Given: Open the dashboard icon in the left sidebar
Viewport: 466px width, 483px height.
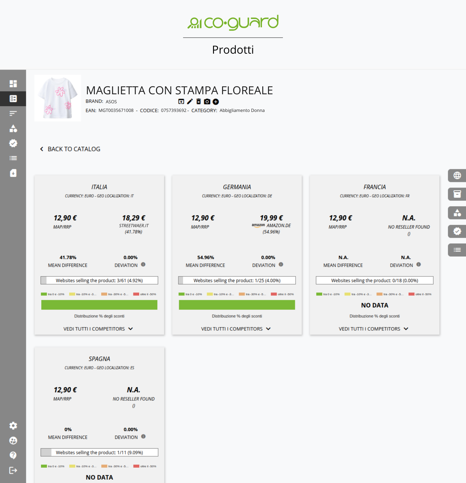Looking at the screenshot, I should [x=13, y=84].
